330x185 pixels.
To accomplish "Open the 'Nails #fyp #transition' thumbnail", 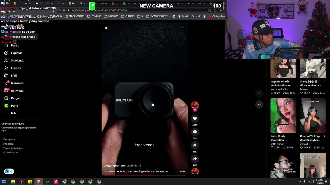I will 283,116.
